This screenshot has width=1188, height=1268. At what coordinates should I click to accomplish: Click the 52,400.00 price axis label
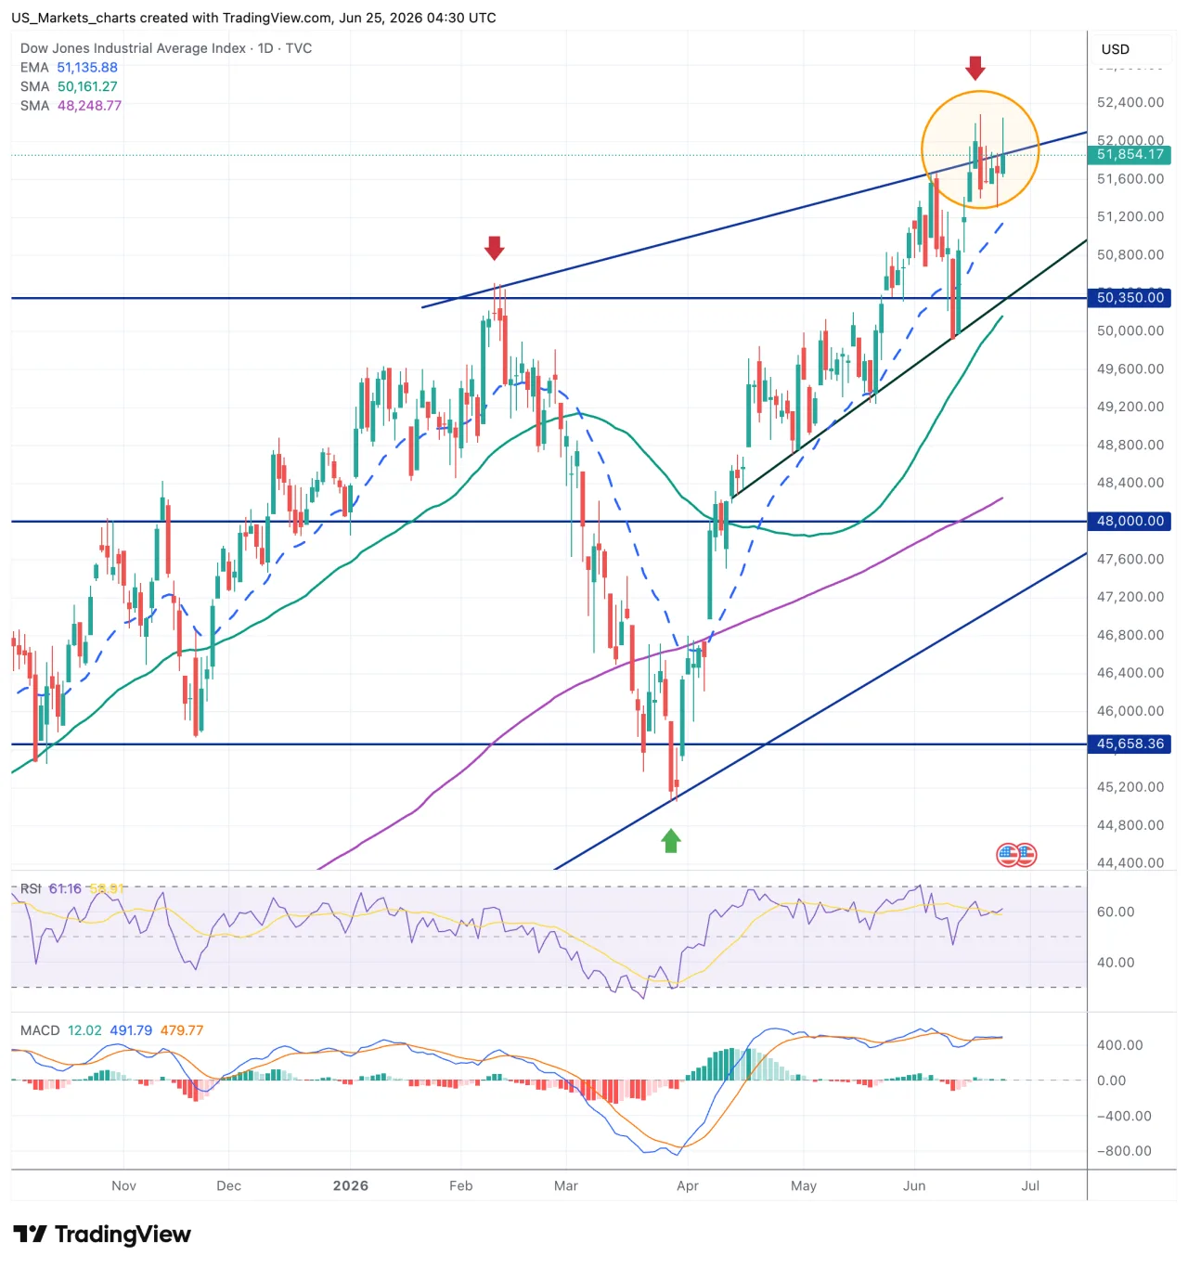tap(1130, 102)
